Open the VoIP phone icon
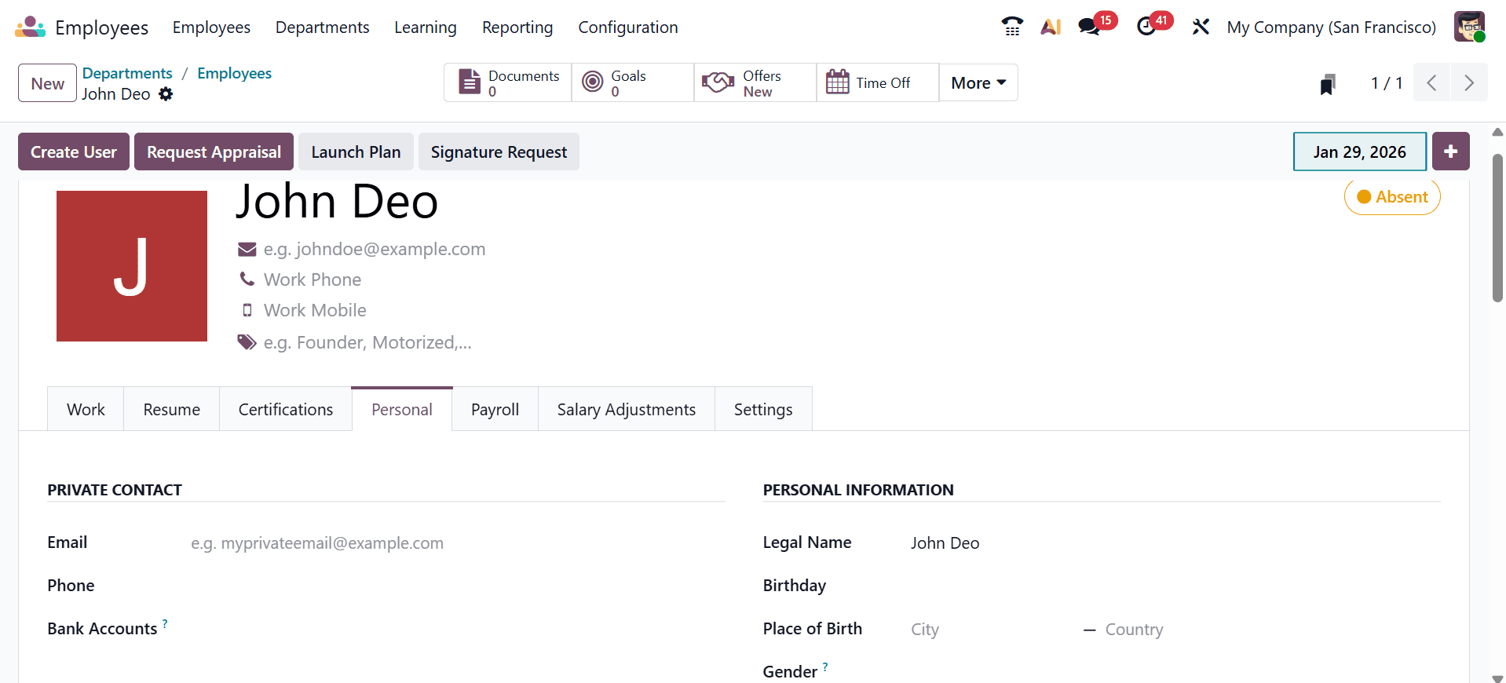 (1012, 27)
